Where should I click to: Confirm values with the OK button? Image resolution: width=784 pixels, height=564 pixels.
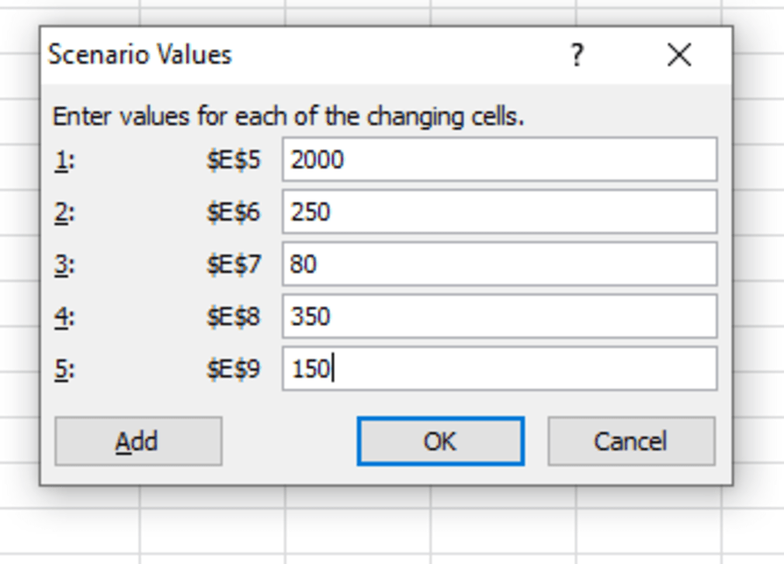(x=440, y=441)
